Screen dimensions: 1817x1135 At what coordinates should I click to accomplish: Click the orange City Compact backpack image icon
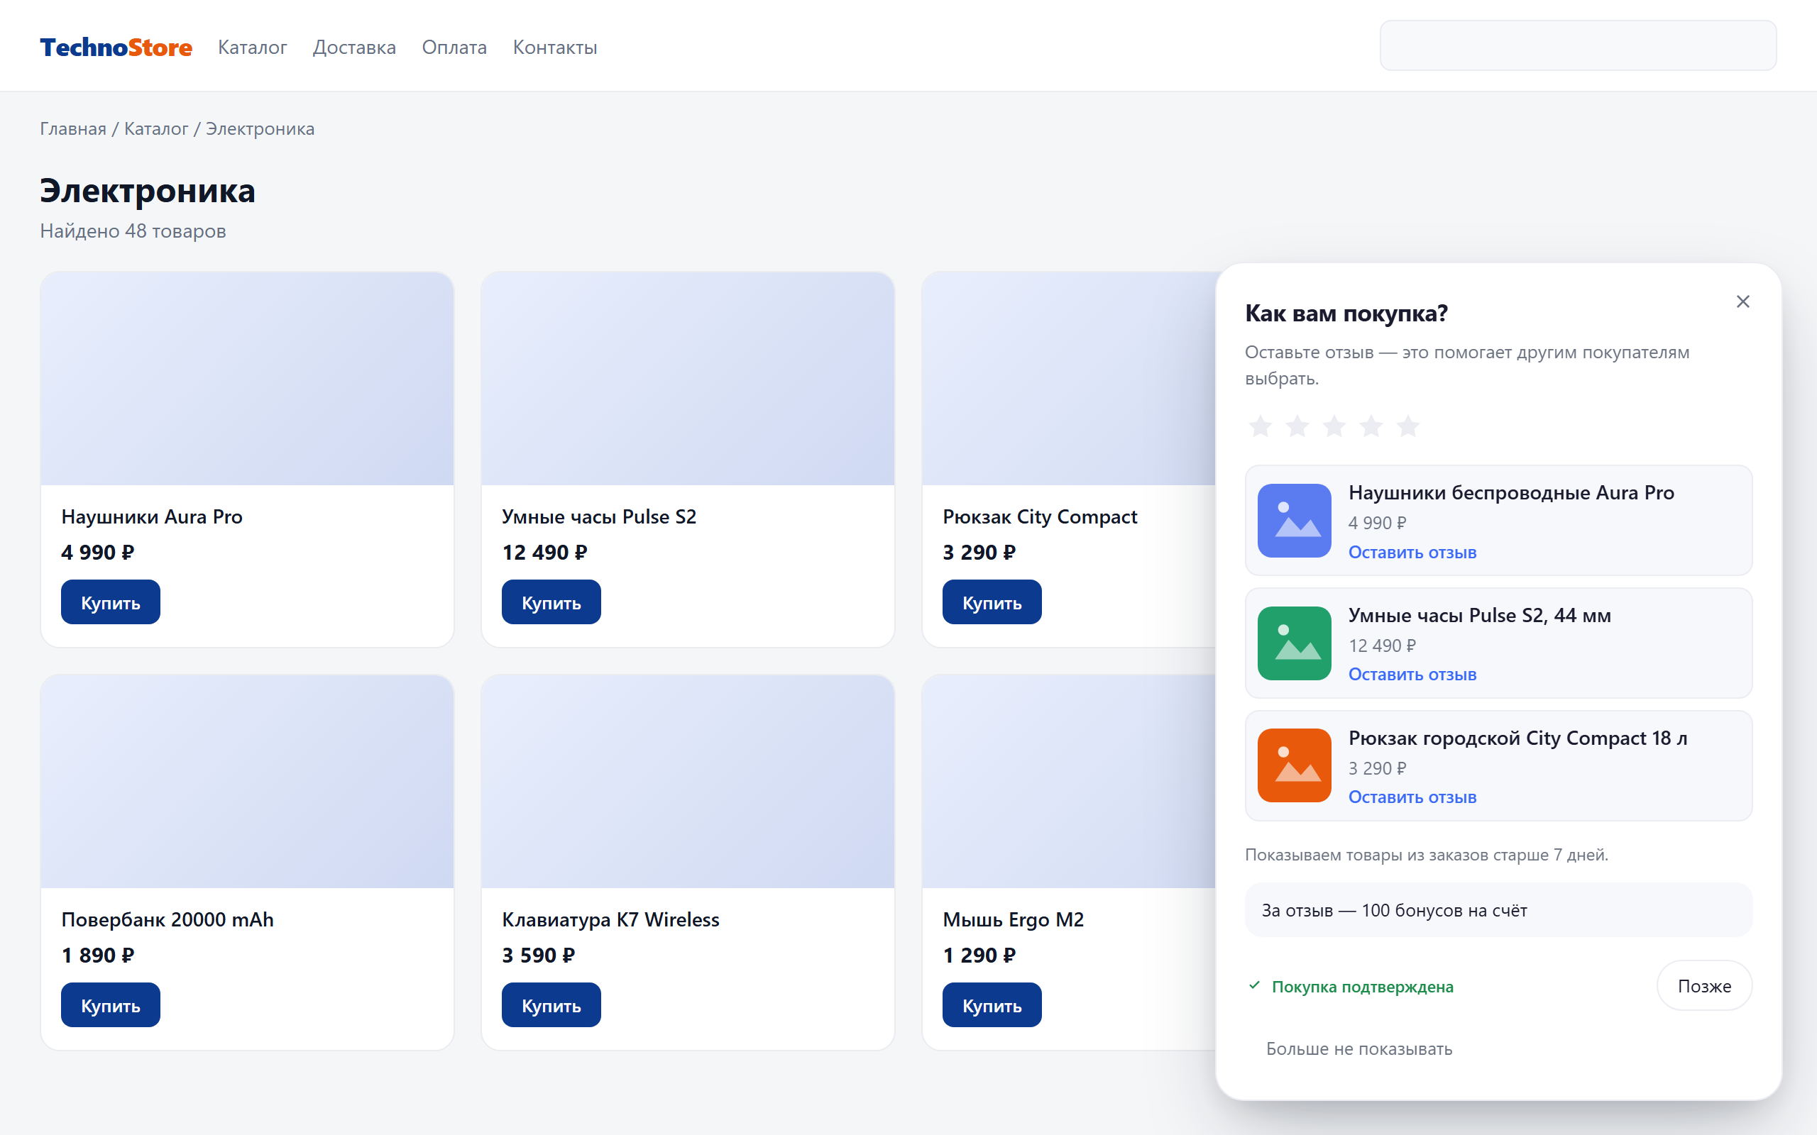click(x=1295, y=765)
